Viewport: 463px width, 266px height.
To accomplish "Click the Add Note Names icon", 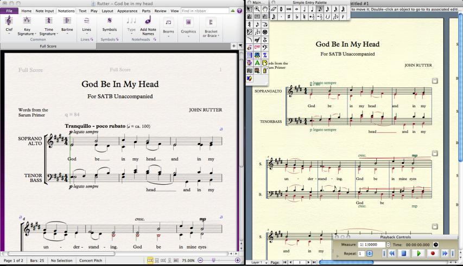I will coord(148,26).
